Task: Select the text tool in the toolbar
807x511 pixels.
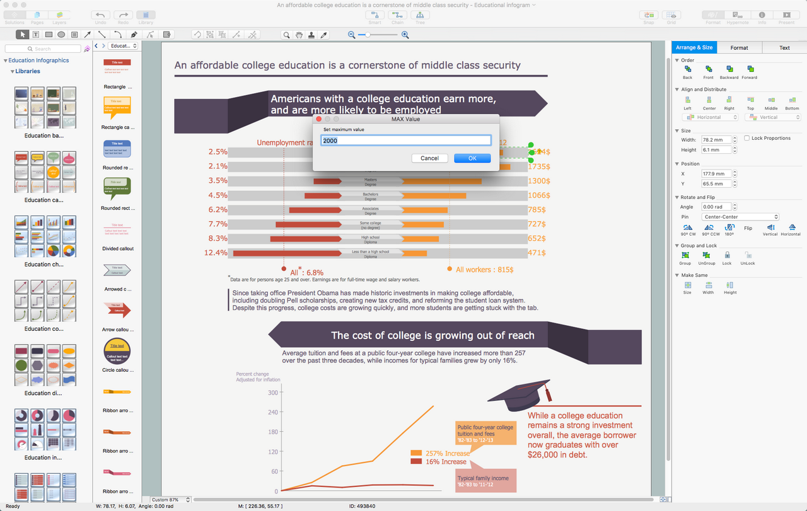Action: pos(35,35)
